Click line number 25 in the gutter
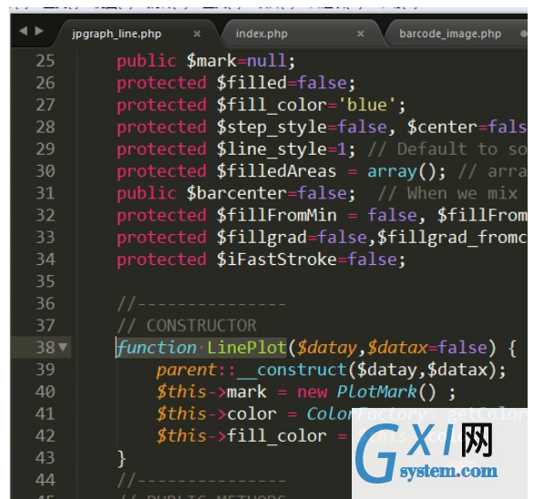 point(45,61)
